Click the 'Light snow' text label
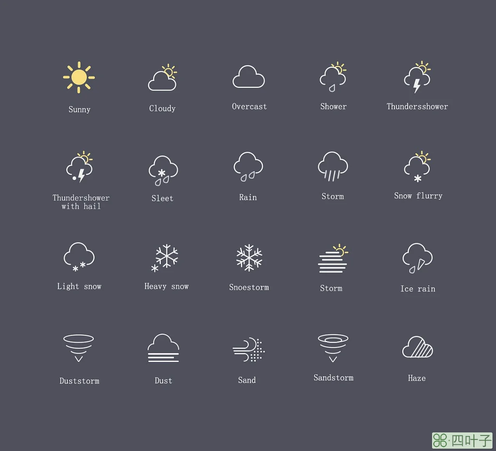Screen dimensions: 496x451 point(79,286)
